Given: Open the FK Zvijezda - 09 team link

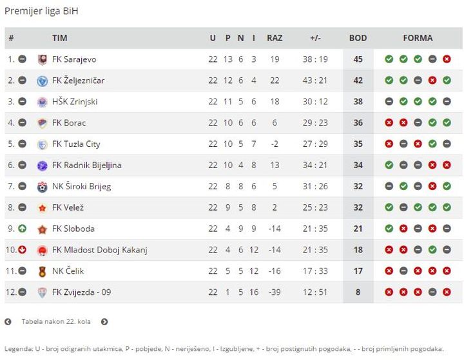Looking at the screenshot, I should [82, 292].
